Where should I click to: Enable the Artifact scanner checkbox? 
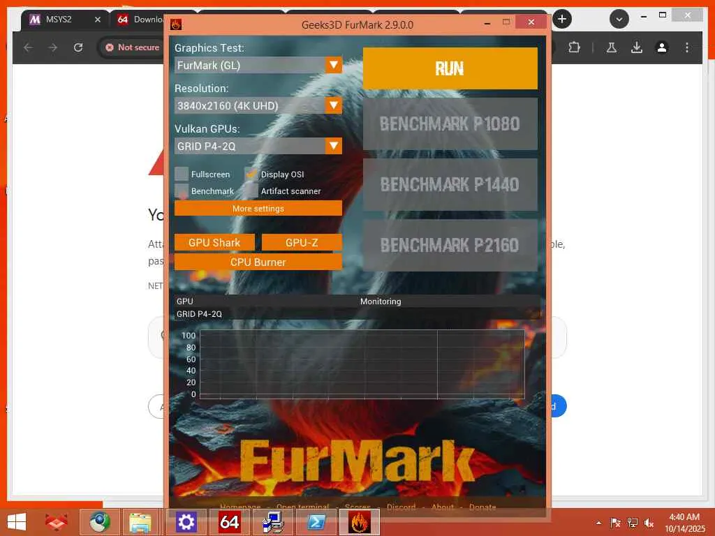(x=251, y=191)
